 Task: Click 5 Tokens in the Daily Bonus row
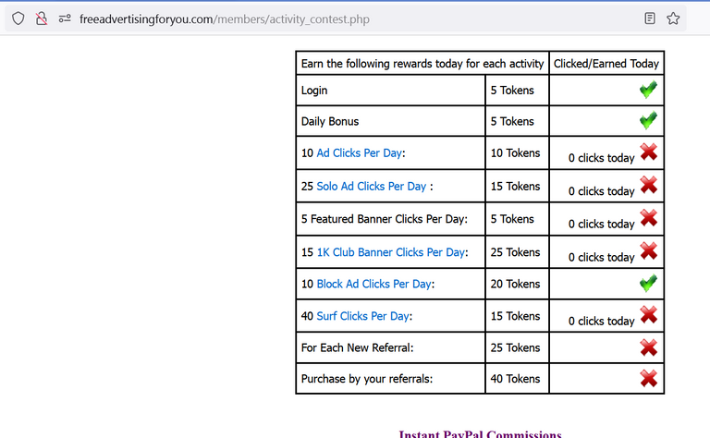click(x=512, y=121)
